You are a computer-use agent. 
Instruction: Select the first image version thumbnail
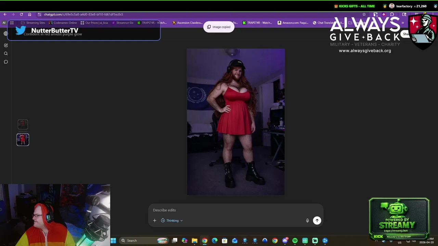pos(23,124)
